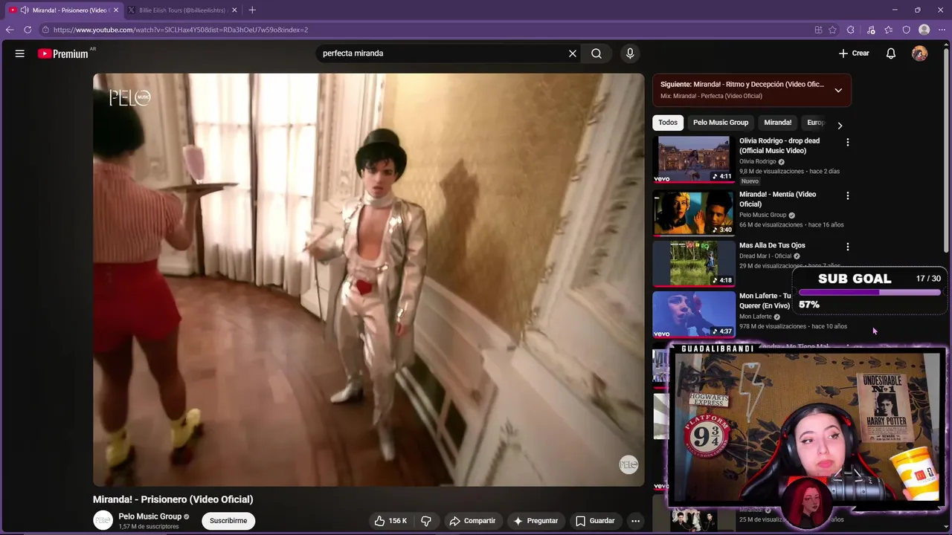Click the browser address bar URL
Image resolution: width=952 pixels, height=535 pixels.
(x=181, y=30)
